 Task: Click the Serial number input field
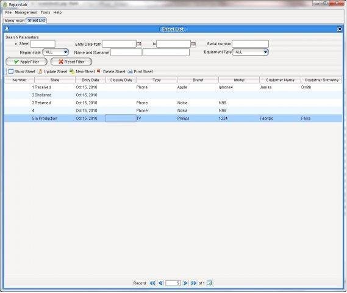(x=250, y=44)
